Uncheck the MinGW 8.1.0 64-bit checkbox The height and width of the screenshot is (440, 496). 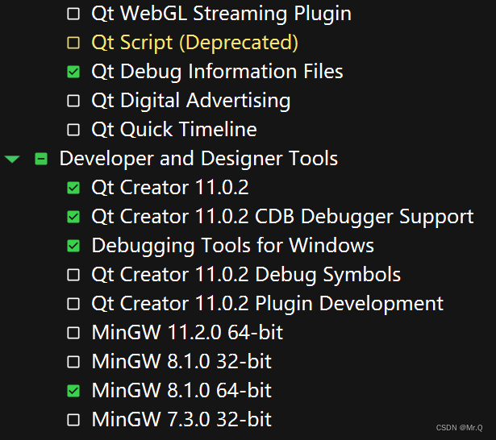point(73,391)
